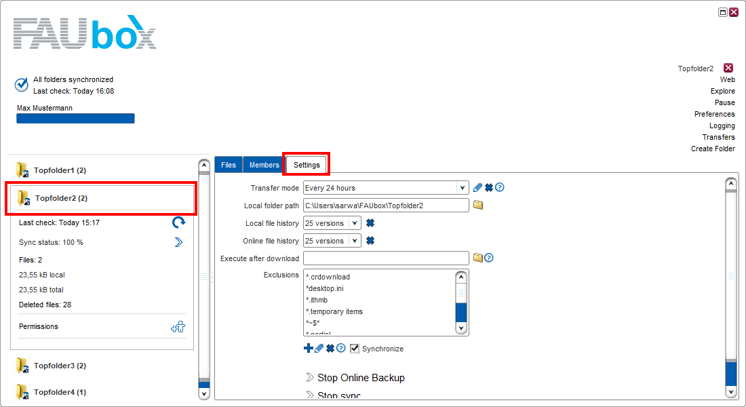Click the refresh icon next to Last check

pos(178,222)
